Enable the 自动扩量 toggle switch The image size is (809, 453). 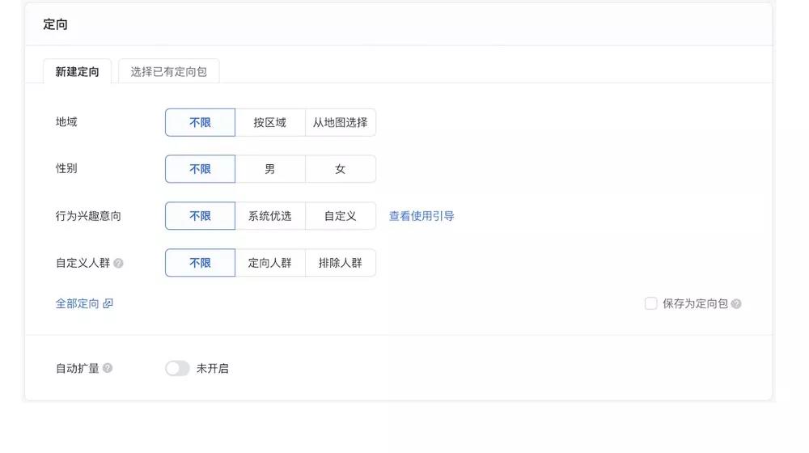click(177, 368)
